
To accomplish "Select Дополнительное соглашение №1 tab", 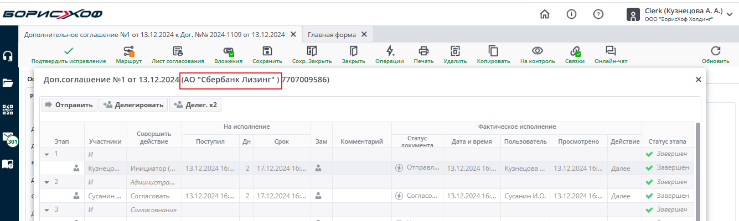I will (x=154, y=34).
